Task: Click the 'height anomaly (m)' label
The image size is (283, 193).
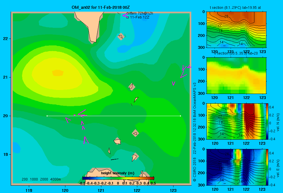Action: tap(118, 173)
